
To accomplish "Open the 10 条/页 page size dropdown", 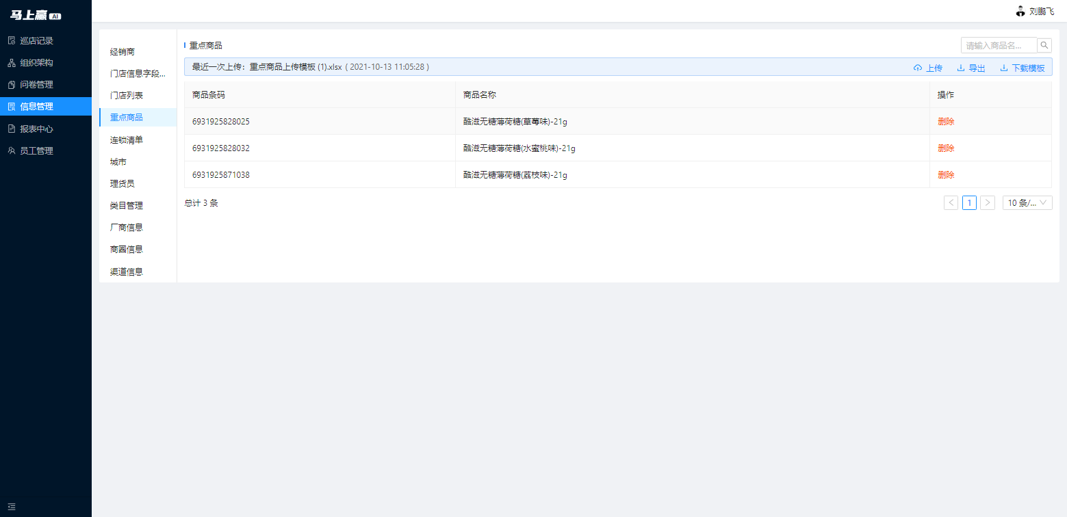I will tap(1027, 202).
